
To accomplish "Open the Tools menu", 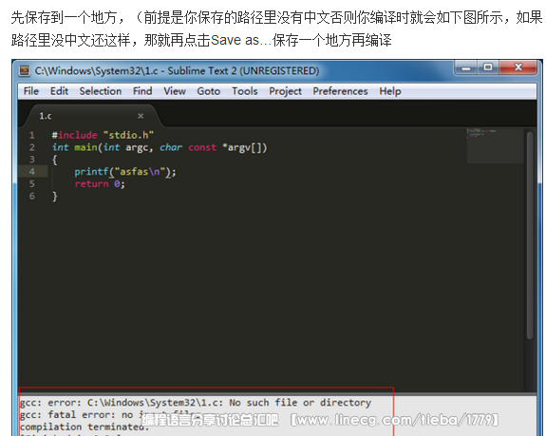I will (245, 91).
